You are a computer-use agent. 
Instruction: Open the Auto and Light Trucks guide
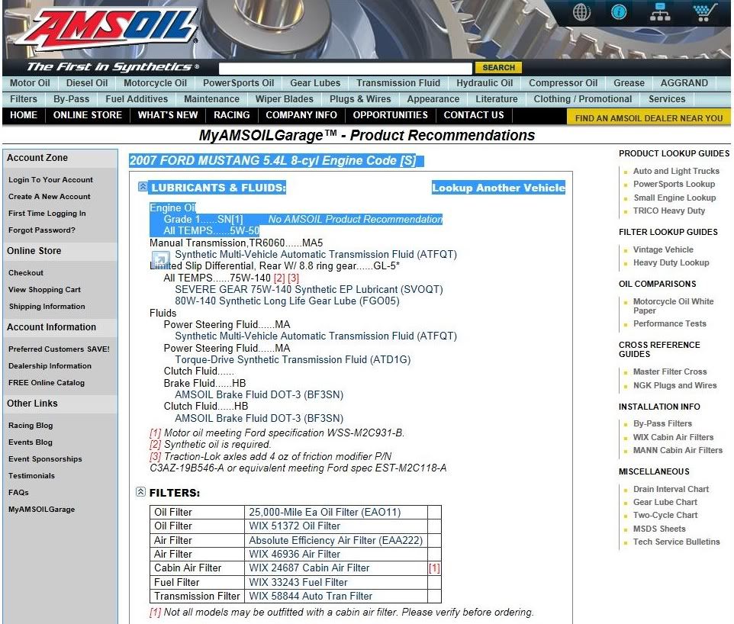click(676, 172)
